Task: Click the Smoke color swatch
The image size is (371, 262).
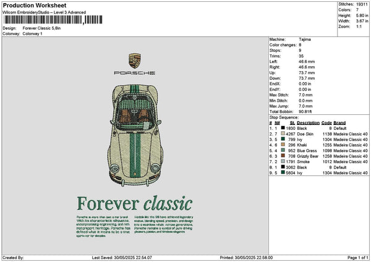Action: point(283,161)
